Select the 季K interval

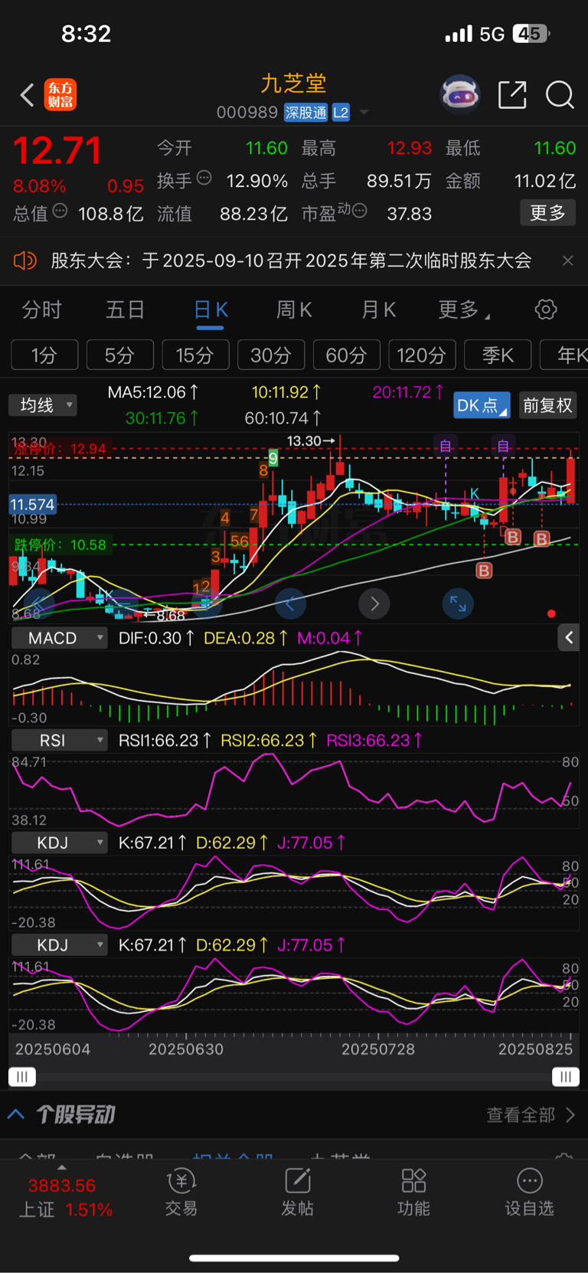click(498, 355)
